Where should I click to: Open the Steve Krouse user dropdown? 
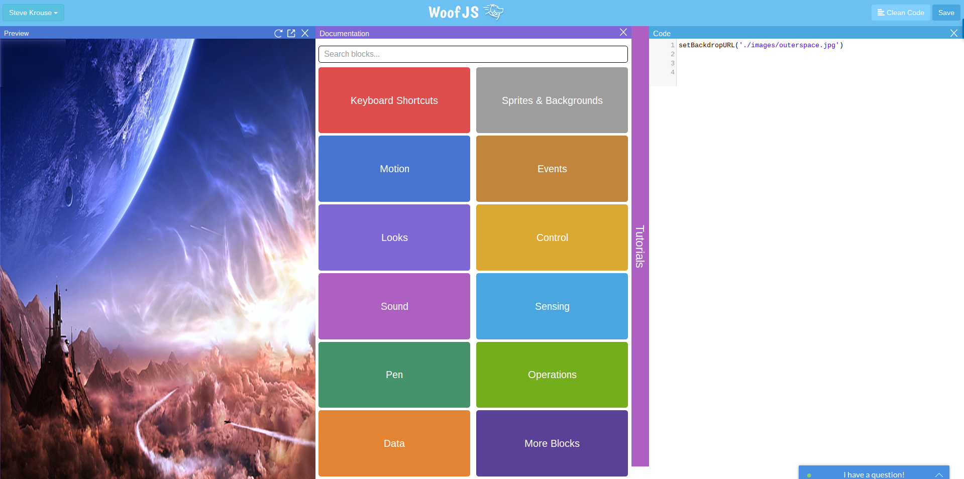point(33,13)
